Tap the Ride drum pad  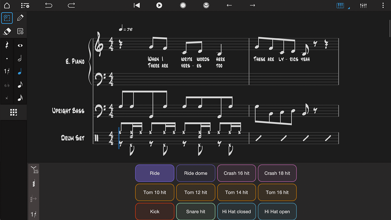[155, 173]
